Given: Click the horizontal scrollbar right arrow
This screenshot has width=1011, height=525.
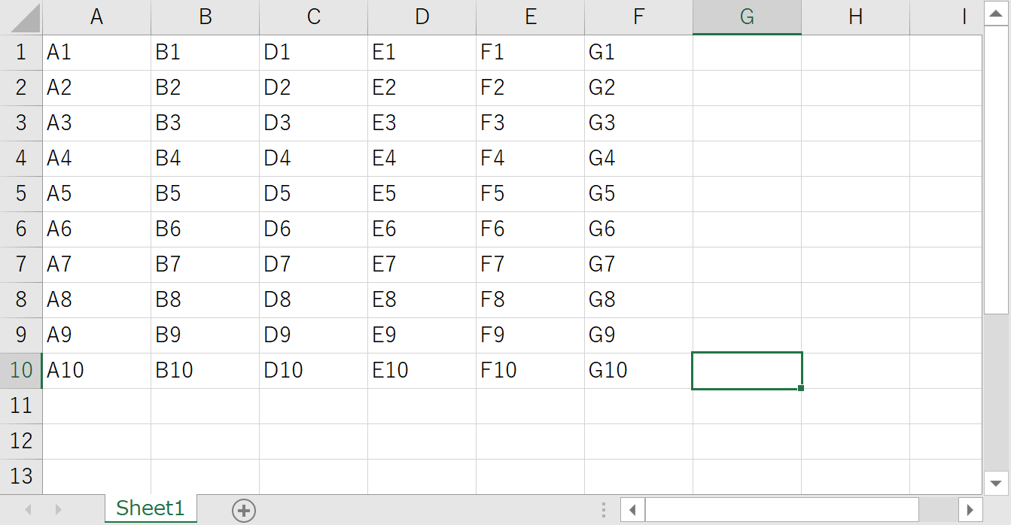Looking at the screenshot, I should point(971,510).
